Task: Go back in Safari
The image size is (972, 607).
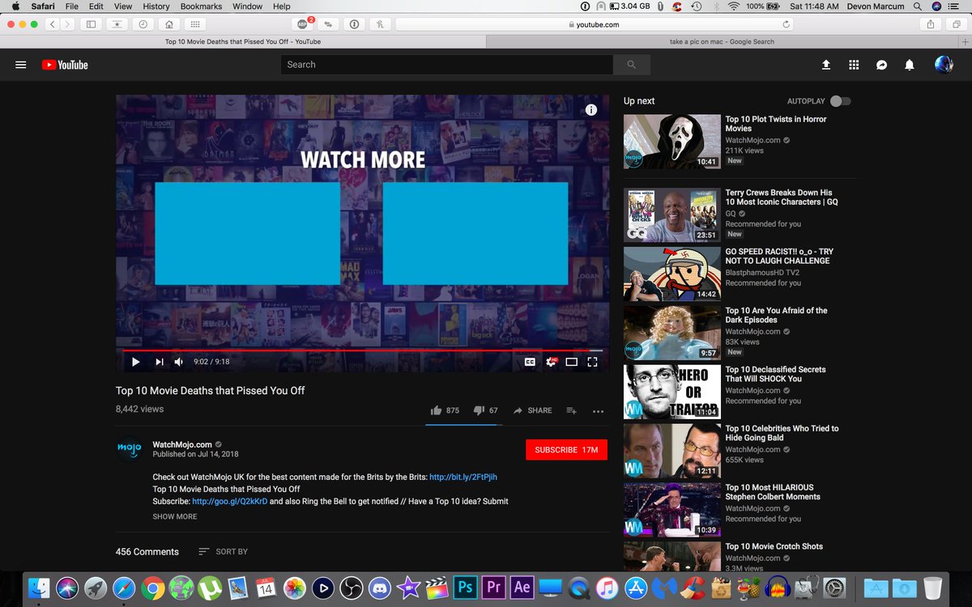Action: [x=52, y=24]
